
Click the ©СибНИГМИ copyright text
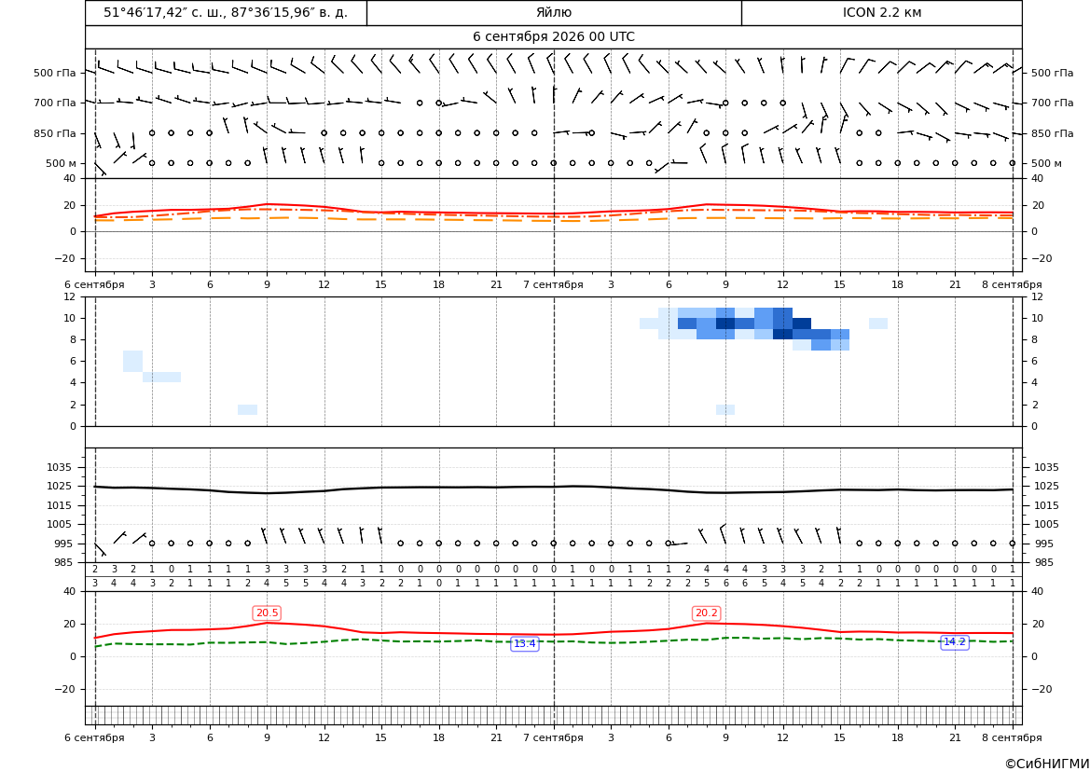coord(1047,764)
